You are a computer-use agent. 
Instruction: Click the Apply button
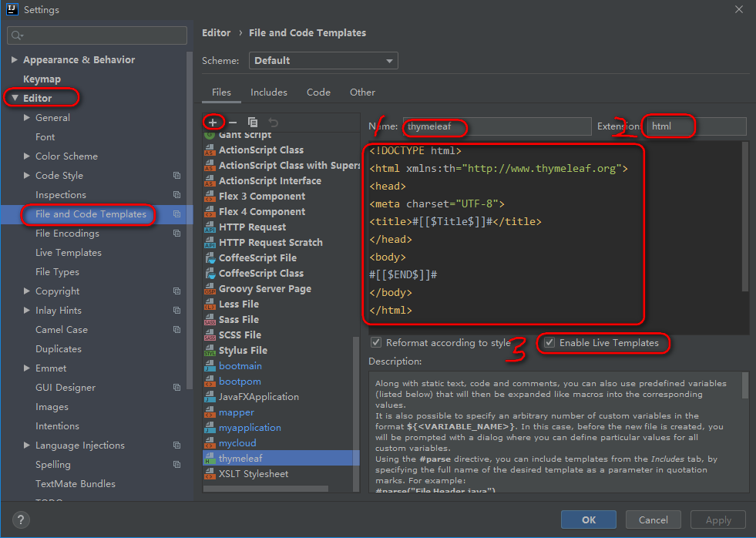pyautogui.click(x=718, y=520)
